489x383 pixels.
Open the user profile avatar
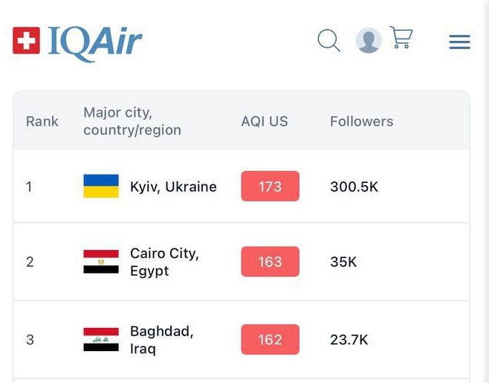click(x=369, y=40)
